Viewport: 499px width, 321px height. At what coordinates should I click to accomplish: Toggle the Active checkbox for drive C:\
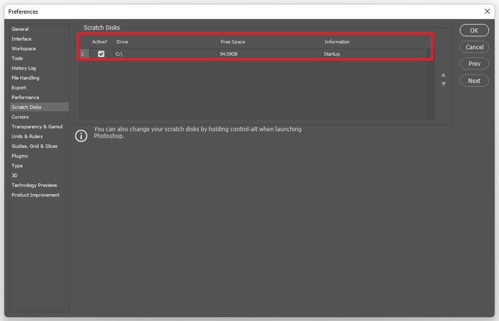pos(101,54)
